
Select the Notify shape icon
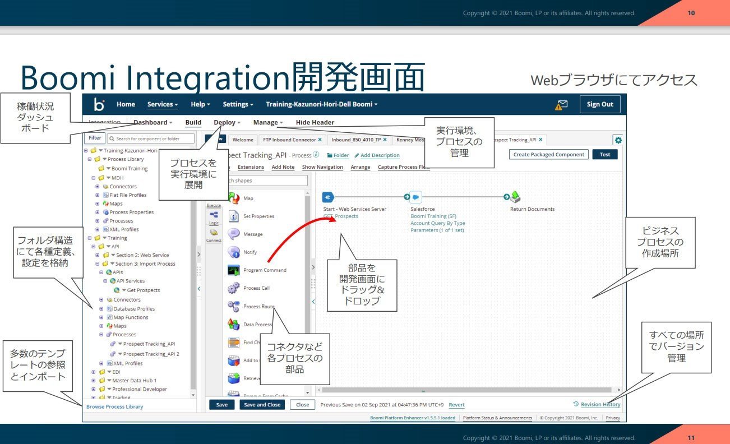(234, 252)
